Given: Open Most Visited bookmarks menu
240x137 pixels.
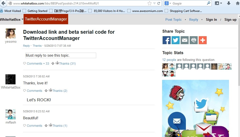Looking at the screenshot, I should (11, 11).
